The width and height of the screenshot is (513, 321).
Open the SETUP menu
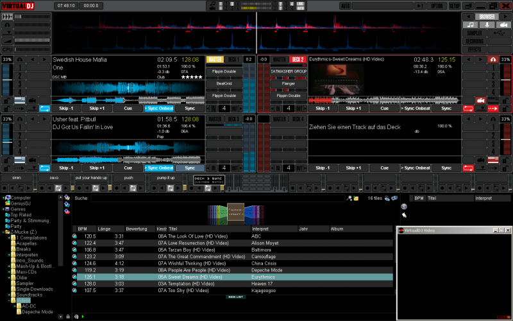tap(455, 6)
